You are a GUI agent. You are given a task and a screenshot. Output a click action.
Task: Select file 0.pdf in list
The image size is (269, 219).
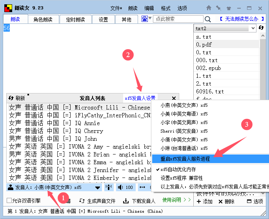point(227,45)
